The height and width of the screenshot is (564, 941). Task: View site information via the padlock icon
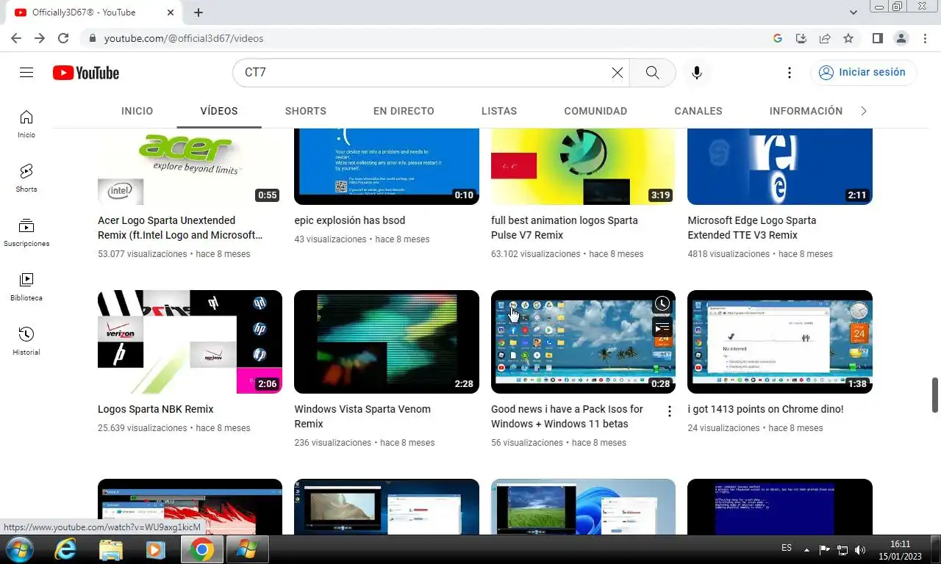coord(91,38)
